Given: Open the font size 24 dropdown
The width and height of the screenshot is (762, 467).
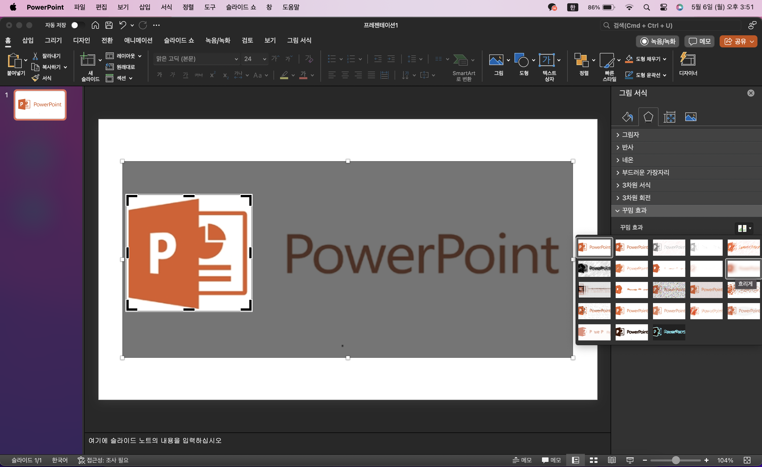Looking at the screenshot, I should pyautogui.click(x=264, y=59).
